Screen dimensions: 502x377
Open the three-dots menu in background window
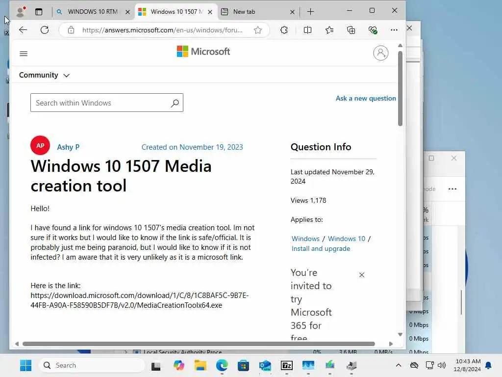452,189
